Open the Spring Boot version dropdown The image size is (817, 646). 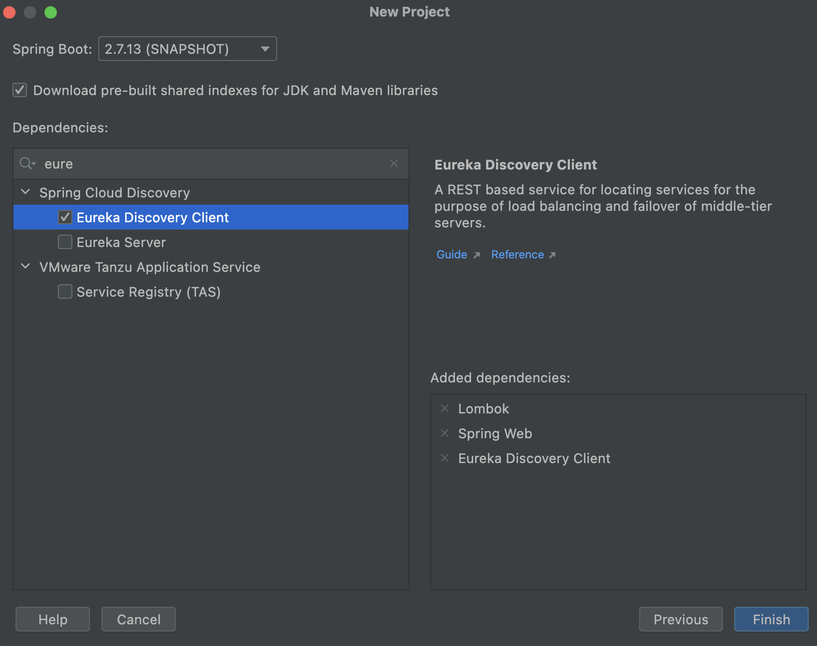click(x=187, y=49)
